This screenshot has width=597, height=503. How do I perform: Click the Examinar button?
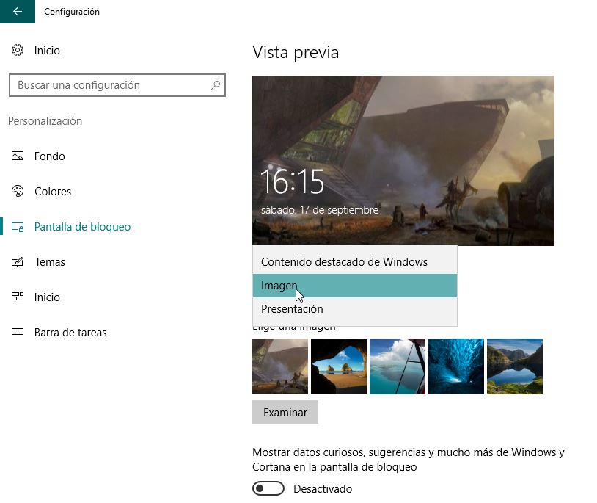[285, 412]
